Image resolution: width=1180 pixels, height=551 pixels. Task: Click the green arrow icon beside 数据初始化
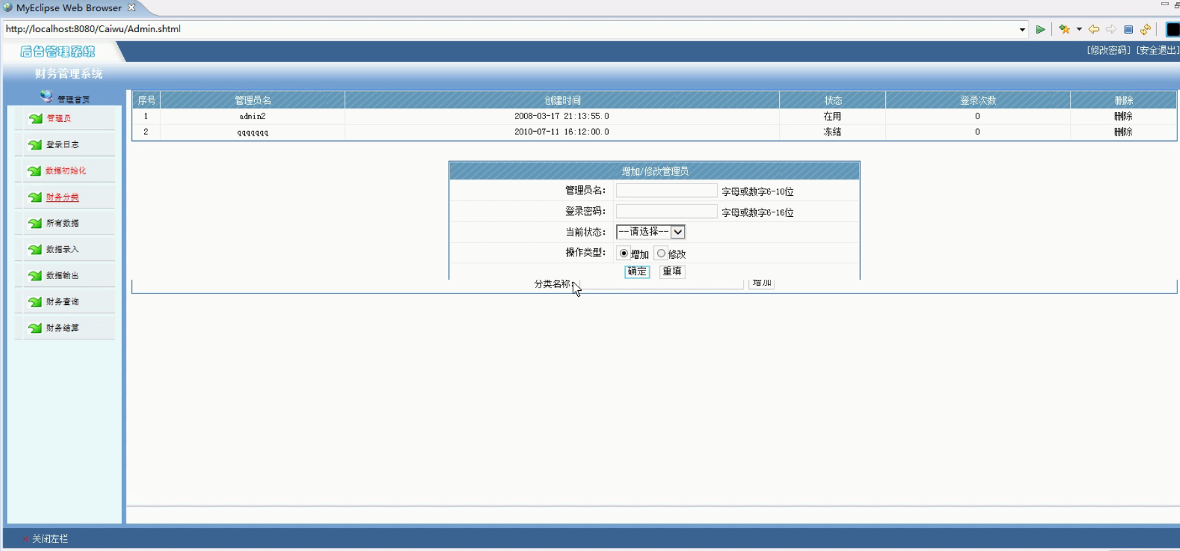35,171
